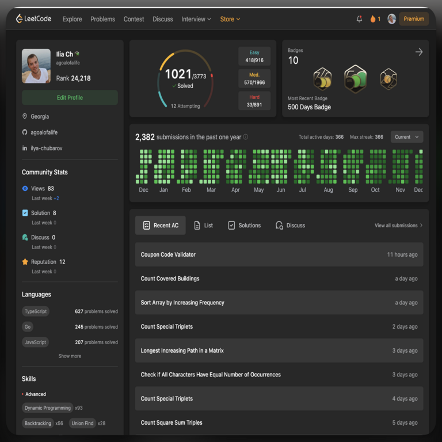The width and height of the screenshot is (442, 442).
Task: Go to Problems in navigation
Action: pyautogui.click(x=102, y=19)
